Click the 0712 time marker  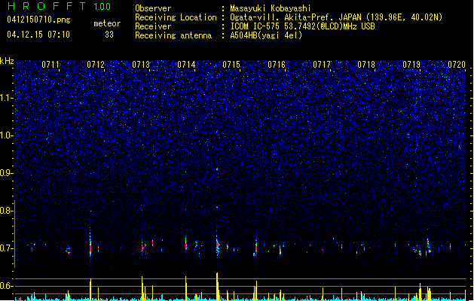tap(96, 65)
